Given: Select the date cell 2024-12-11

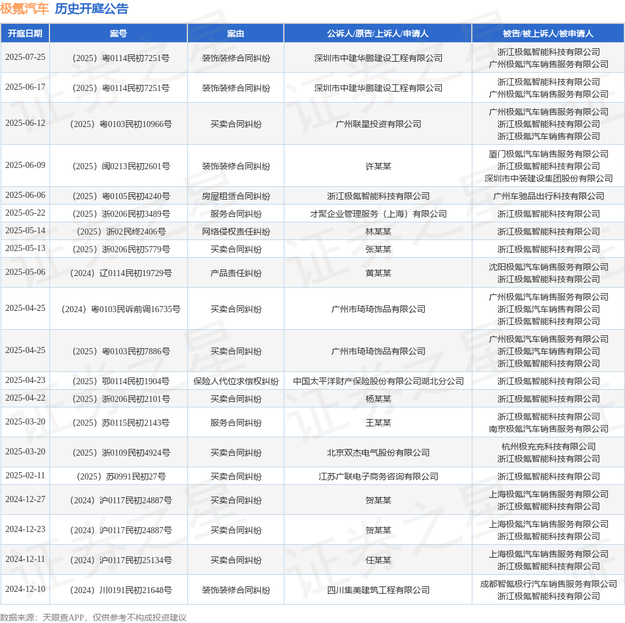Looking at the screenshot, I should coord(25,559).
